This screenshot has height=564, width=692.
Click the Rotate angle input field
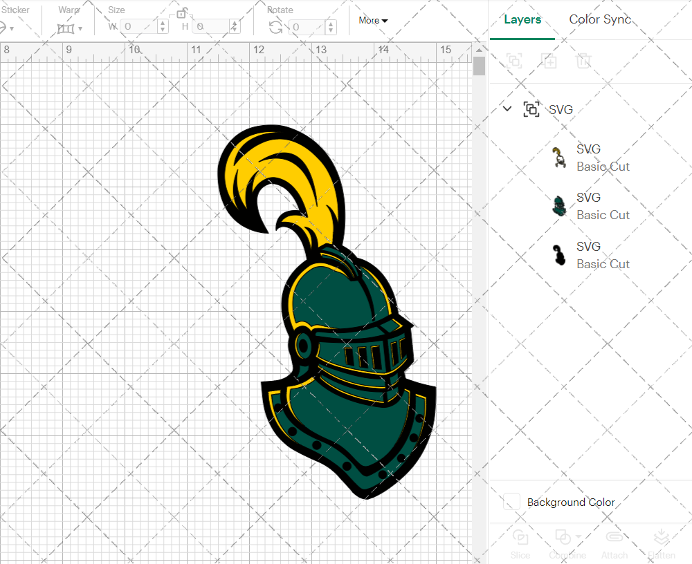(307, 27)
